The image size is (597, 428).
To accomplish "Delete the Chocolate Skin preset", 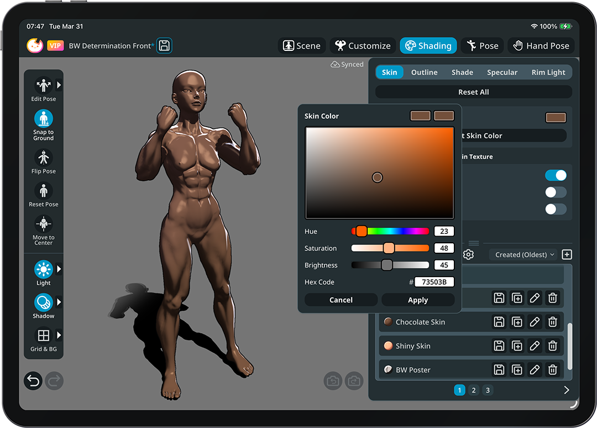I will (x=552, y=322).
